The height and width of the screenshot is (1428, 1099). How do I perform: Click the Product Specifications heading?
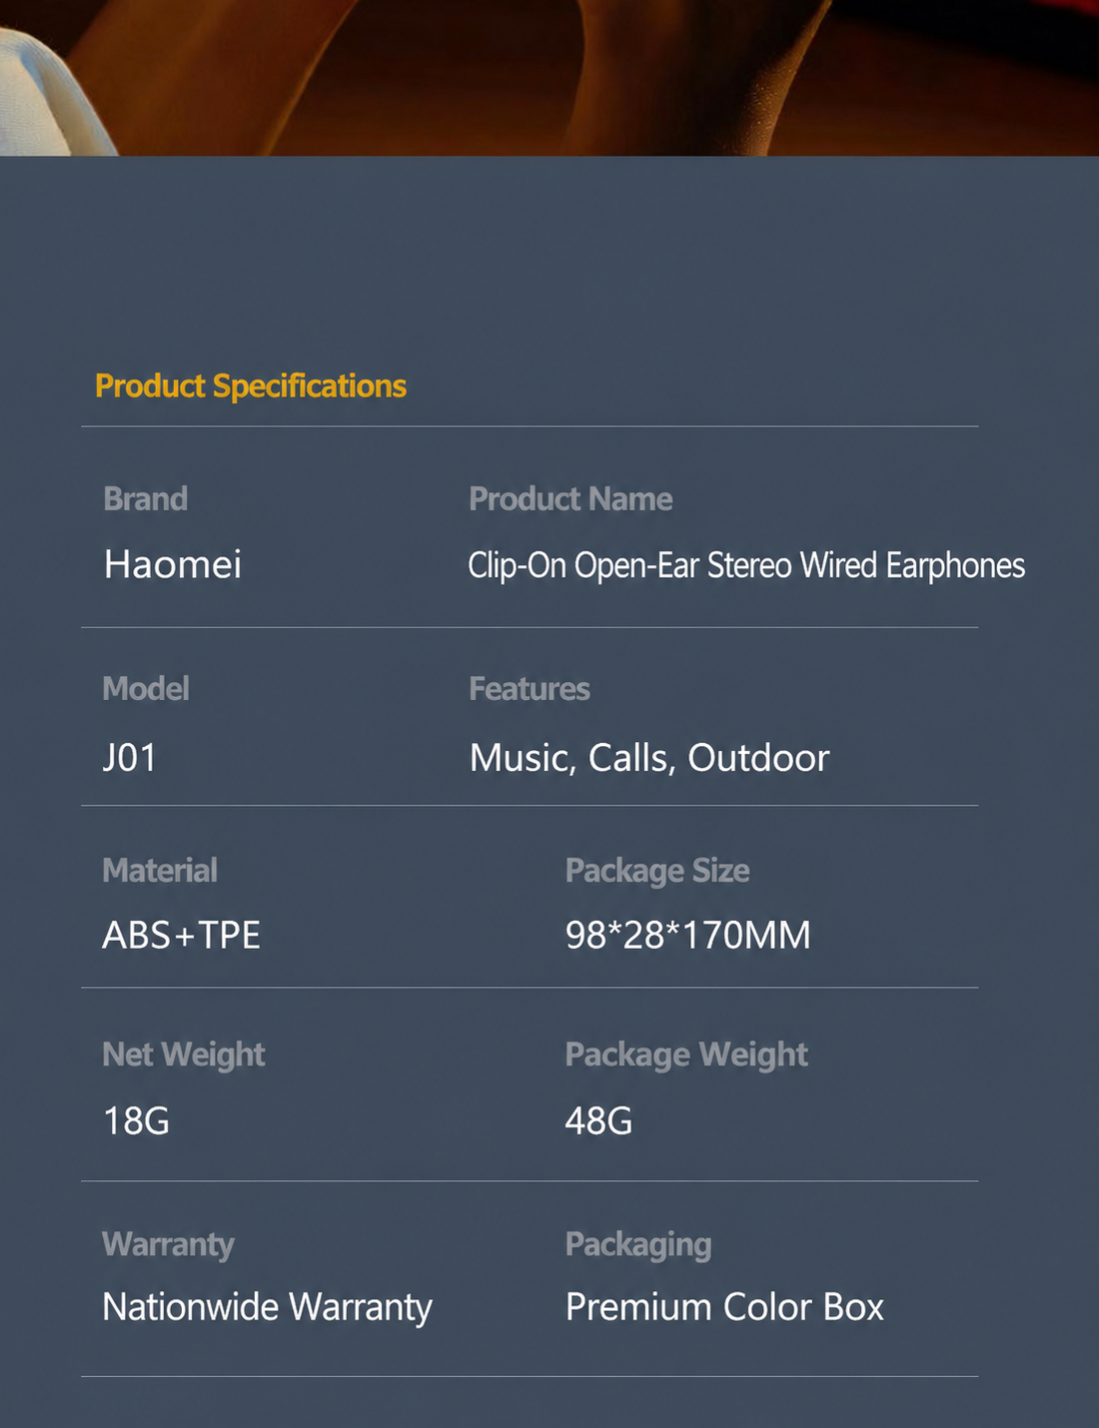(x=251, y=385)
